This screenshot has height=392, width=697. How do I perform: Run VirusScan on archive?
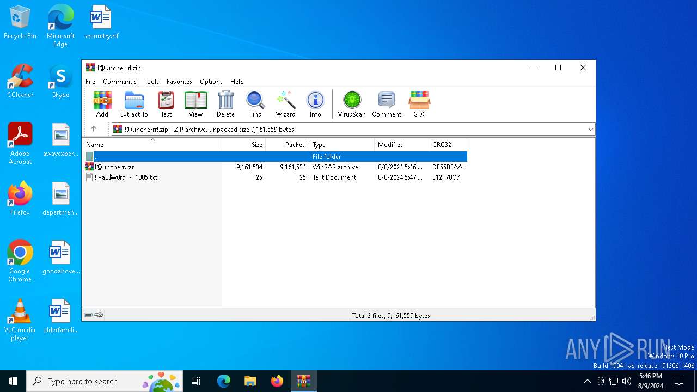tap(352, 104)
